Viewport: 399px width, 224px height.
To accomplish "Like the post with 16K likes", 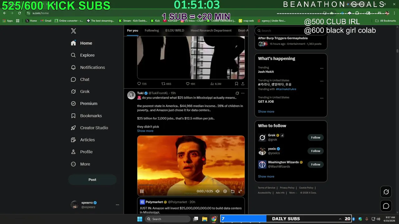I will (x=190, y=84).
